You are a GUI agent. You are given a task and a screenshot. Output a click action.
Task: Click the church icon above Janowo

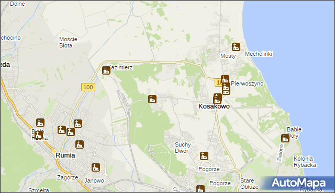click(96, 167)
